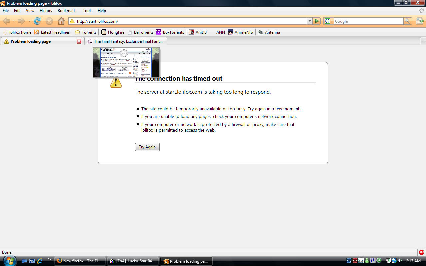Open the address bar history dropdown

click(x=310, y=21)
